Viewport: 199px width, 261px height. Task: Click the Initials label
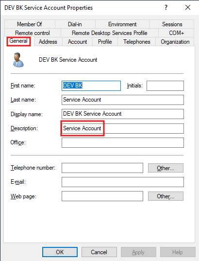135,86
